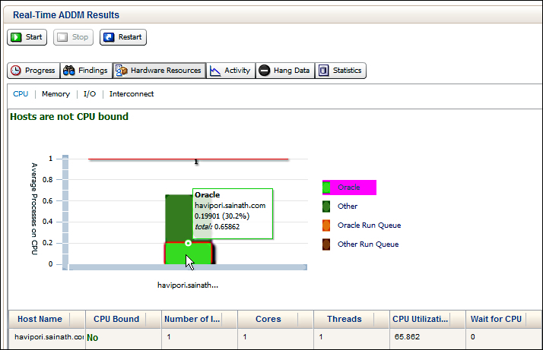Click the Other legend label

pos(348,207)
